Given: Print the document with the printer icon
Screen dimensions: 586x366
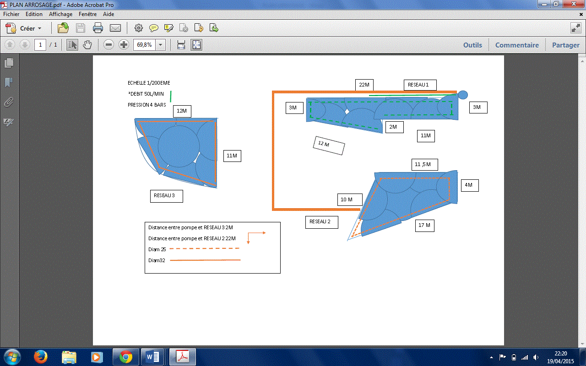Looking at the screenshot, I should tap(98, 28).
